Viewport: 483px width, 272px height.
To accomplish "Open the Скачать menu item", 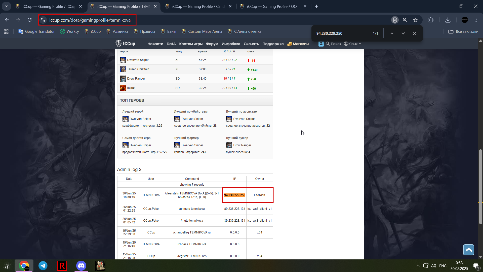I will click(x=251, y=44).
